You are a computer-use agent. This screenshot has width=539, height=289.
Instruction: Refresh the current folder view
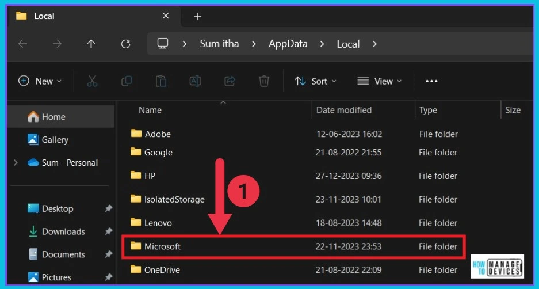click(x=126, y=44)
